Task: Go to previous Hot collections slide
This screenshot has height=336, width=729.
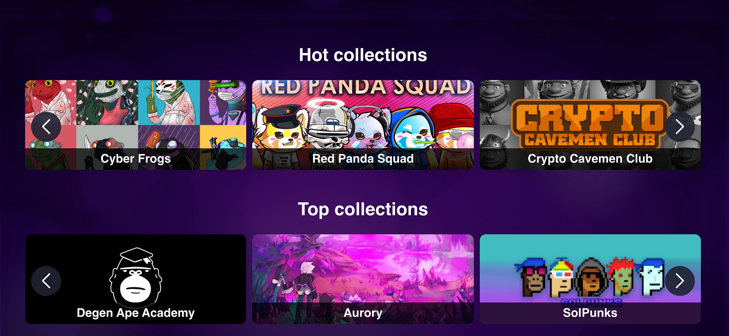Action: tap(46, 127)
